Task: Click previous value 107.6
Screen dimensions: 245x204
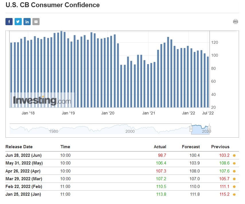Action: [x=224, y=171]
